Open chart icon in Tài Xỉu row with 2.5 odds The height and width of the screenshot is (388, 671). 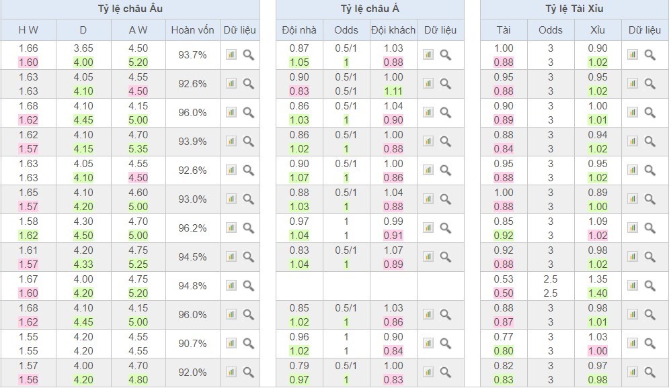click(633, 285)
